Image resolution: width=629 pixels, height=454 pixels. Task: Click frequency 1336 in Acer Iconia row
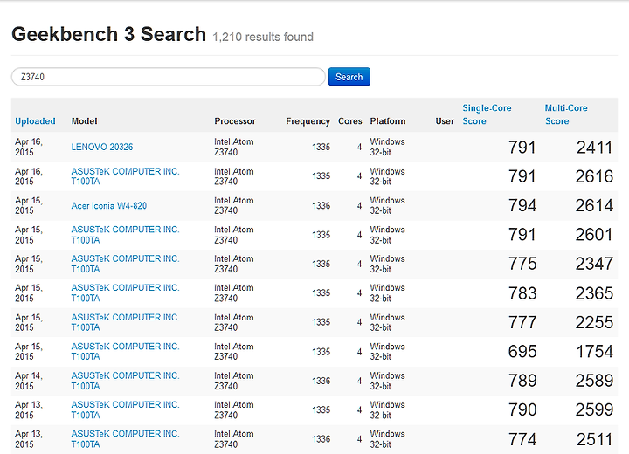[321, 206]
